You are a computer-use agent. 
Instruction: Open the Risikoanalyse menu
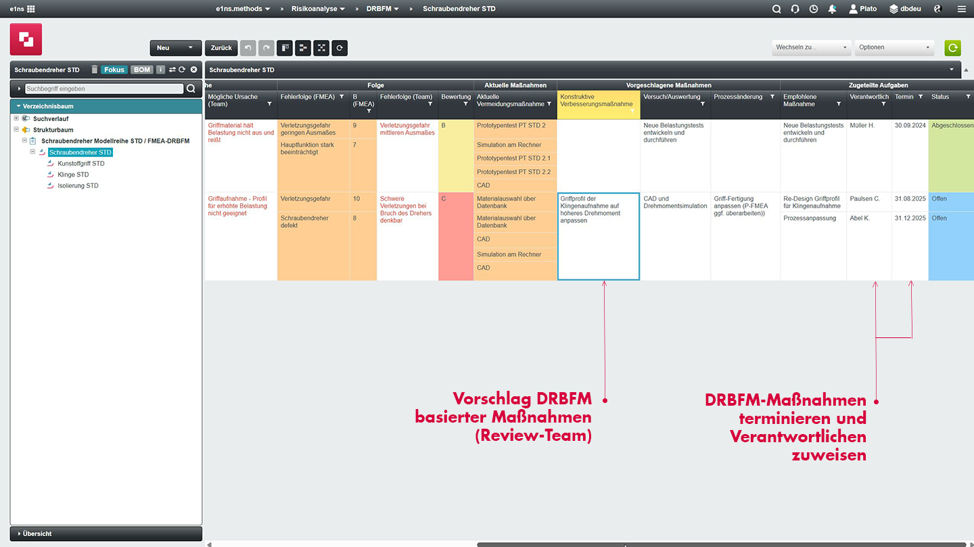(318, 9)
